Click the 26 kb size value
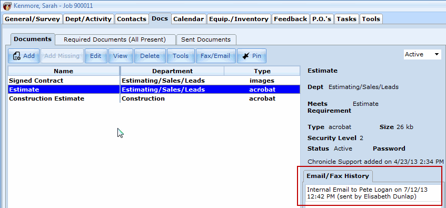446x208 pixels. point(404,127)
